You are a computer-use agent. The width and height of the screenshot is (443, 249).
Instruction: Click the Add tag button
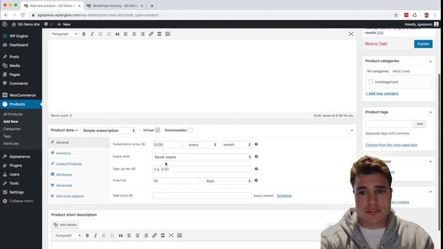click(x=419, y=124)
